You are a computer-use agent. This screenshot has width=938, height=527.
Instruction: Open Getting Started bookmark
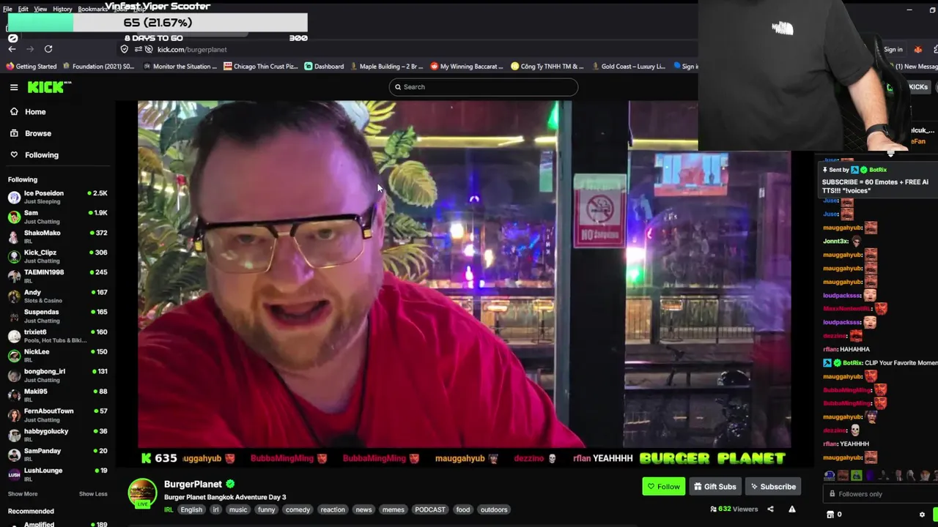click(31, 67)
